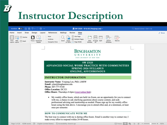
Task: Click the 150% zoom level
Action: (162, 124)
